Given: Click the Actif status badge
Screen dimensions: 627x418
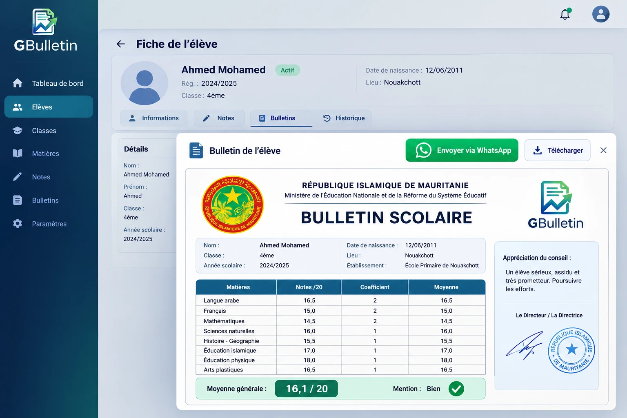Looking at the screenshot, I should (287, 70).
